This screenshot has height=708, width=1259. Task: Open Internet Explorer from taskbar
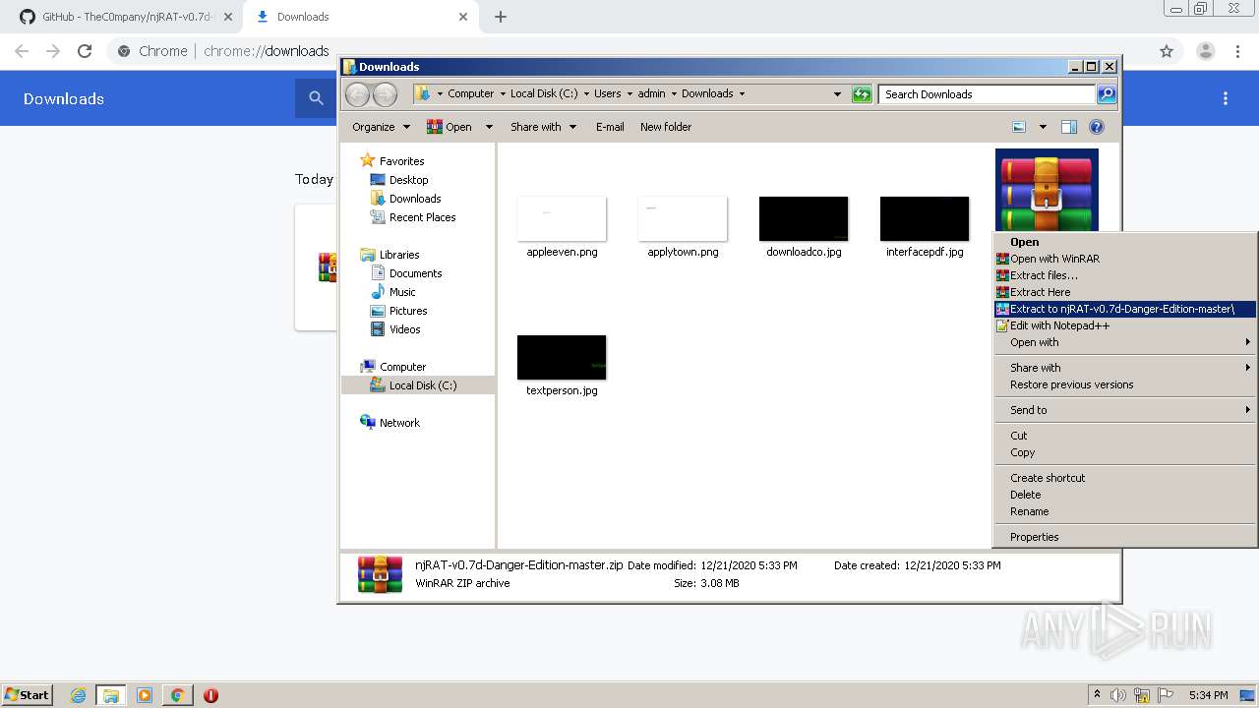78,695
